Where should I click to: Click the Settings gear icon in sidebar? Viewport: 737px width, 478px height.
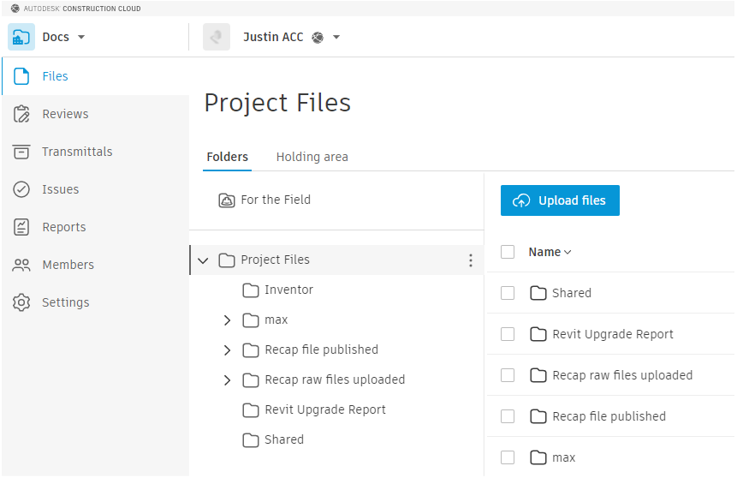pos(21,302)
